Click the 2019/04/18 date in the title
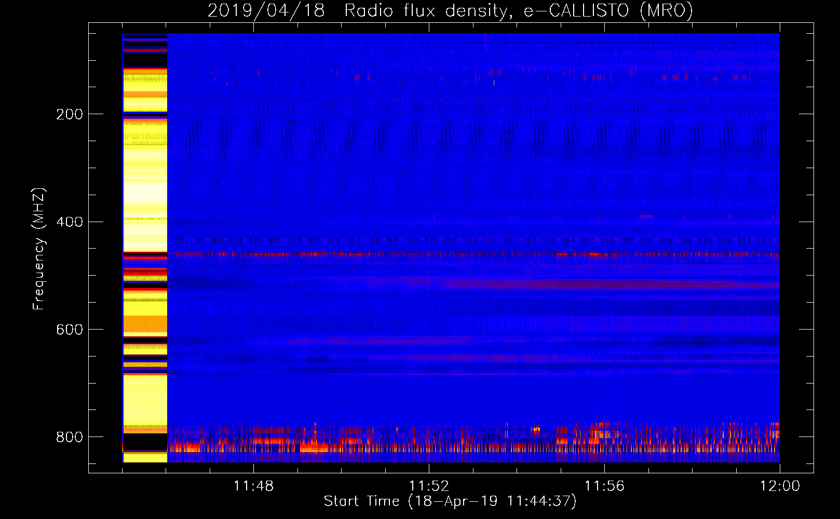The width and height of the screenshot is (840, 519). (x=266, y=10)
